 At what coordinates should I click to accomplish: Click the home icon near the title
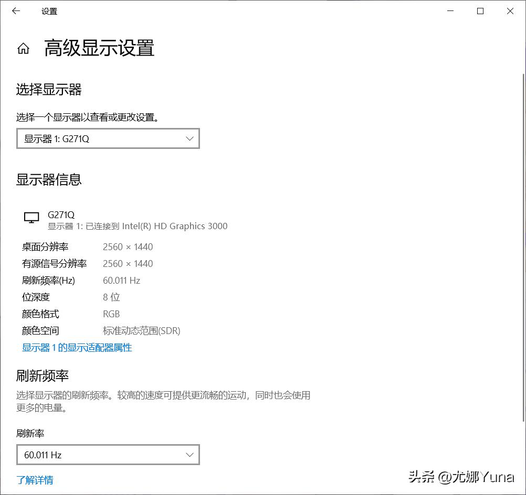click(24, 48)
